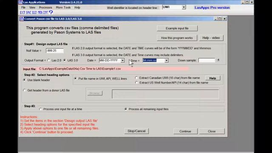Click the Null Value input field
272x153 pixels.
[x=55, y=51]
